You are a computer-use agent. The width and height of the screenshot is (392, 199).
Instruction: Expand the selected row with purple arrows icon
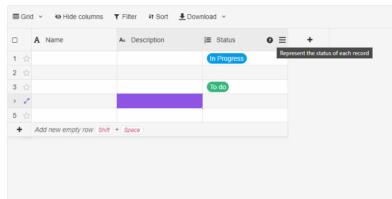pyautogui.click(x=27, y=101)
